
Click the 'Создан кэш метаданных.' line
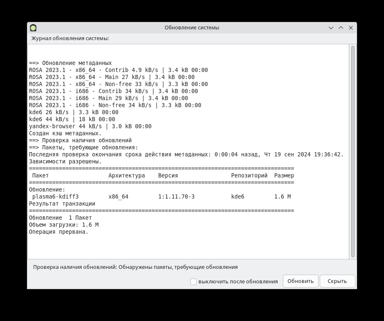click(65, 134)
